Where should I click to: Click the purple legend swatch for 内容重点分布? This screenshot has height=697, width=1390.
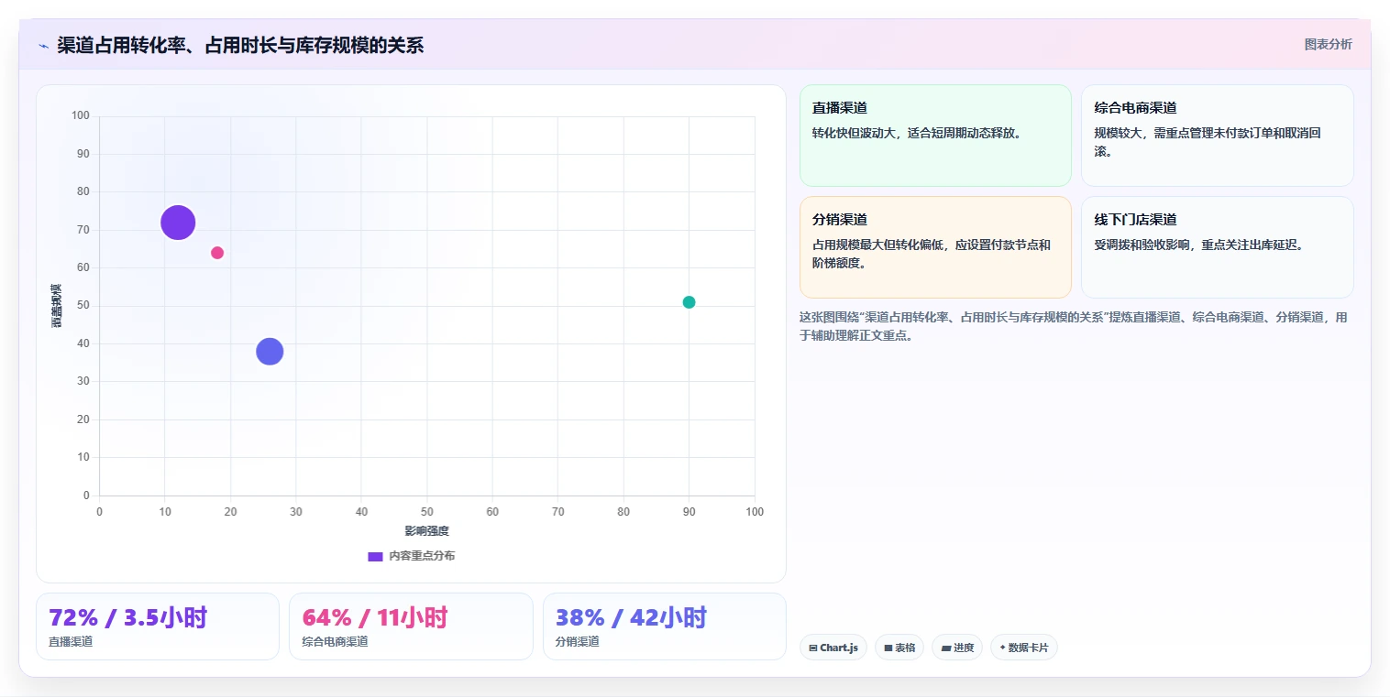click(375, 556)
